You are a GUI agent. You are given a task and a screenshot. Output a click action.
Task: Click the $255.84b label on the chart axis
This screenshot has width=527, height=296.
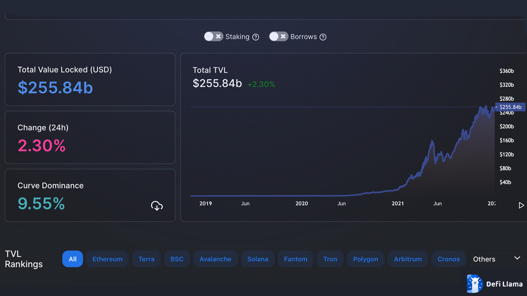(x=510, y=107)
